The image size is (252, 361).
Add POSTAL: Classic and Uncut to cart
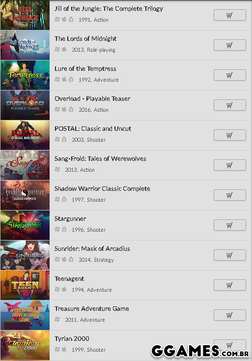(x=230, y=135)
